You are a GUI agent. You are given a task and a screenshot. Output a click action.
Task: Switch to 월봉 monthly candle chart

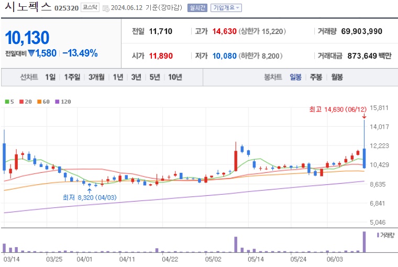pos(337,77)
